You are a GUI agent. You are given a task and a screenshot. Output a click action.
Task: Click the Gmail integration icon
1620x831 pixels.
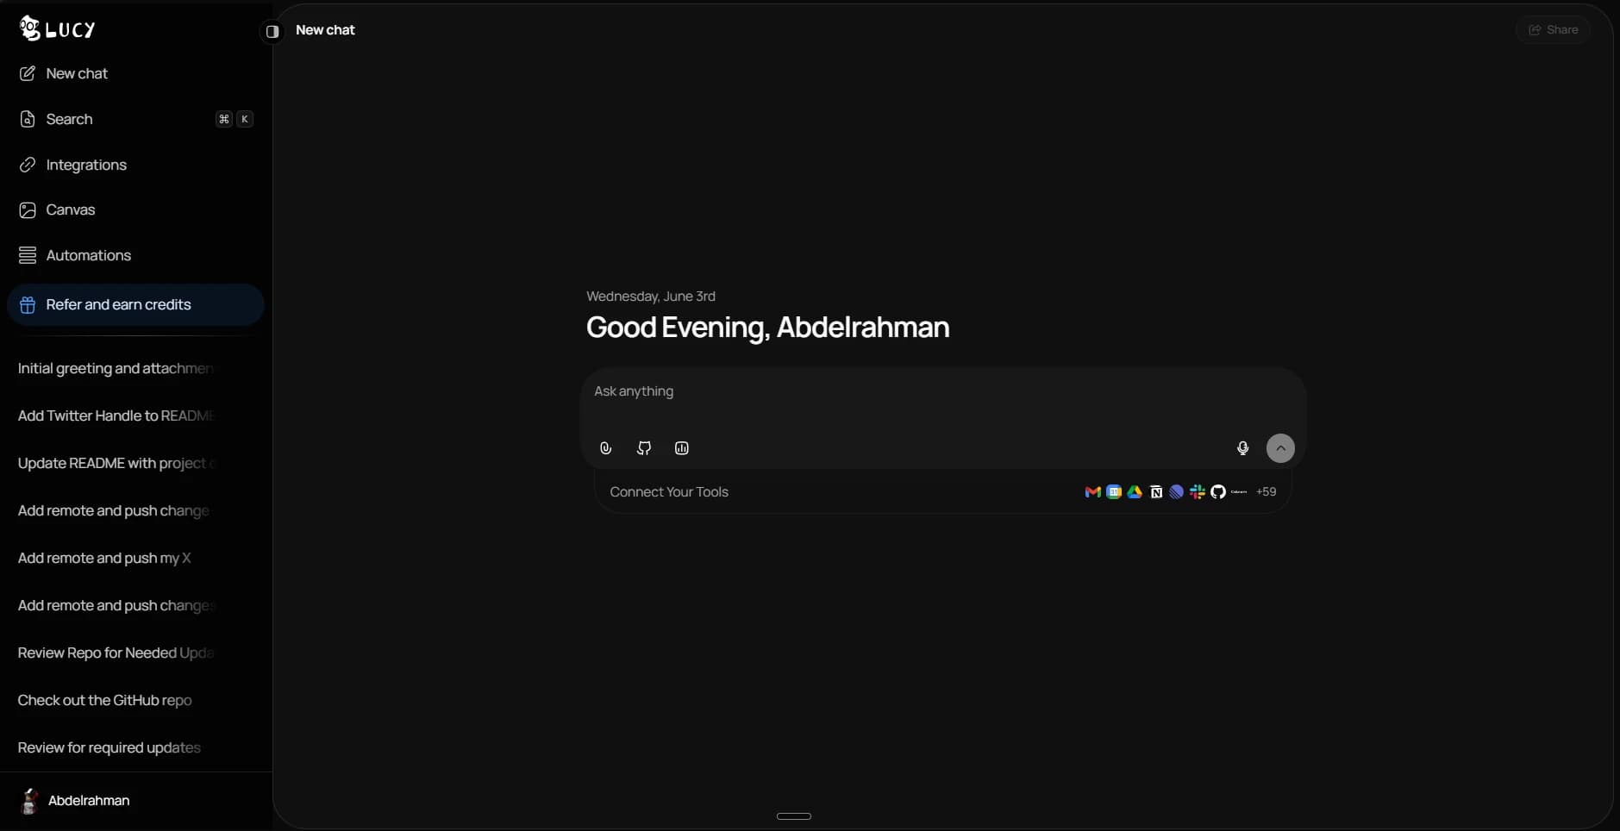click(1092, 492)
